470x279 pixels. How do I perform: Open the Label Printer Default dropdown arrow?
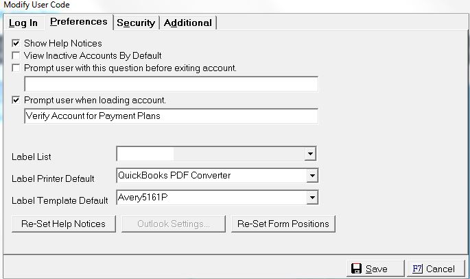coord(312,176)
